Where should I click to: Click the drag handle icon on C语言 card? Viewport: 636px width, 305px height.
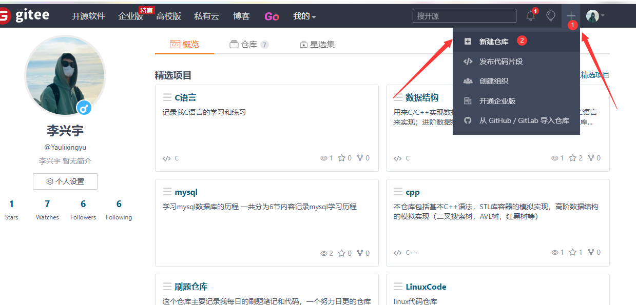[x=167, y=97]
